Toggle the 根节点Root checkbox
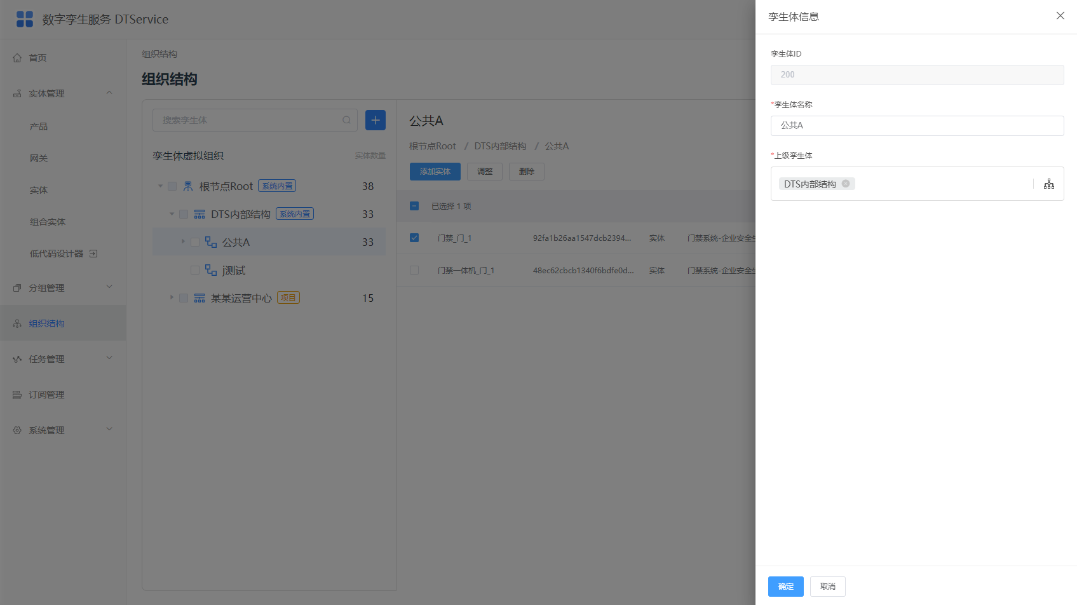 [x=172, y=186]
